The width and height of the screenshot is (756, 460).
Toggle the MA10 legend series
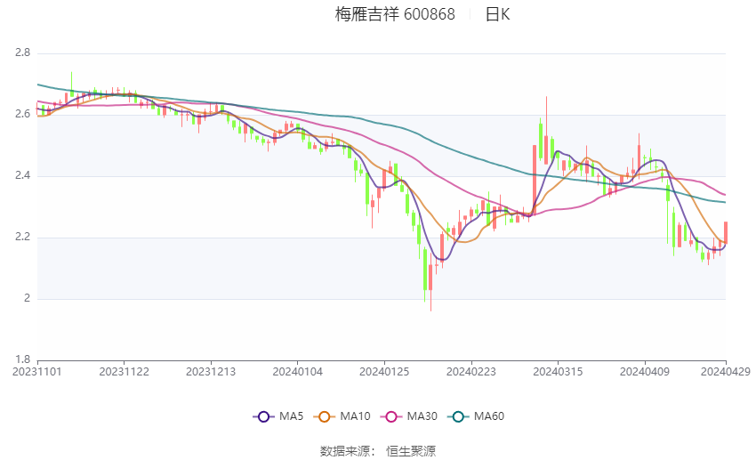tap(342, 416)
